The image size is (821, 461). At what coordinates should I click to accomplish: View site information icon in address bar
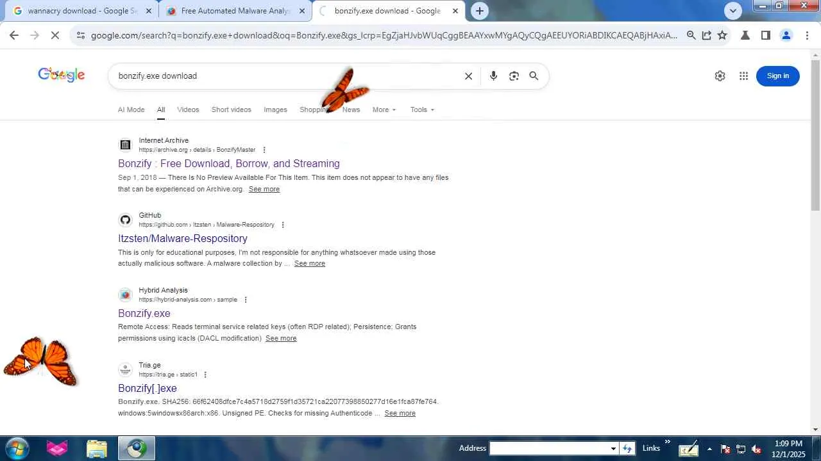(80, 36)
